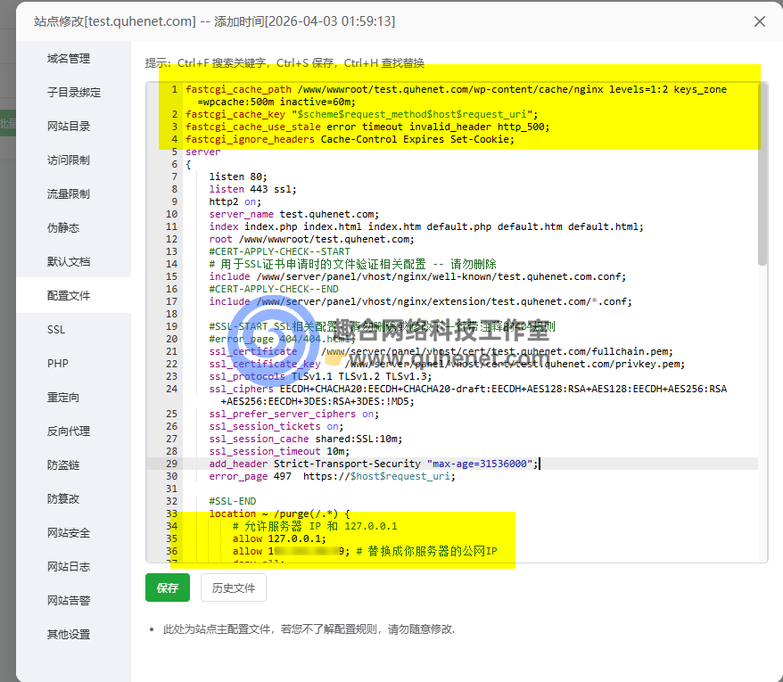Open 历史文件 history files
This screenshot has width=783, height=682.
click(234, 588)
